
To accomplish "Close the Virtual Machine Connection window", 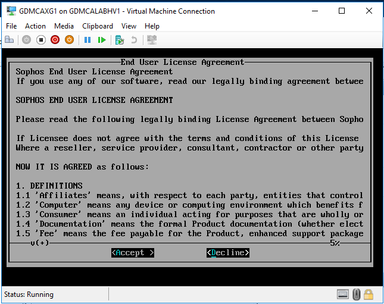I will [x=369, y=11].
